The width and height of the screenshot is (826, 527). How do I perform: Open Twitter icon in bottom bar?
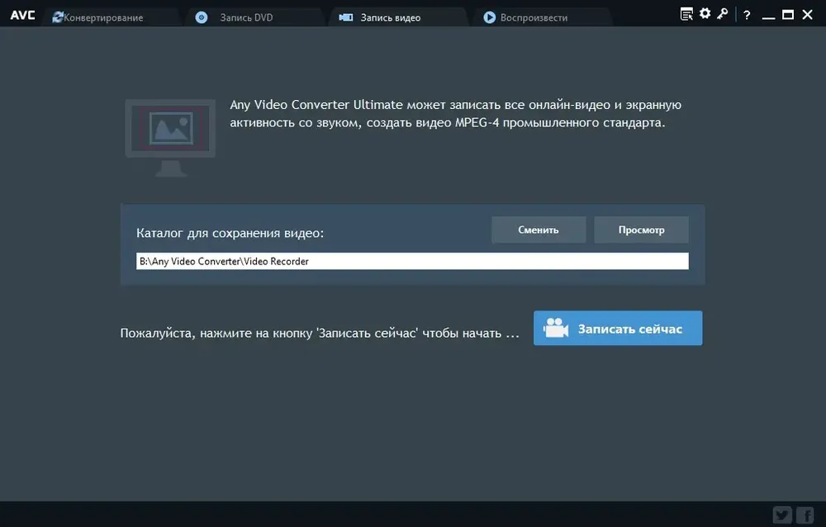781,515
